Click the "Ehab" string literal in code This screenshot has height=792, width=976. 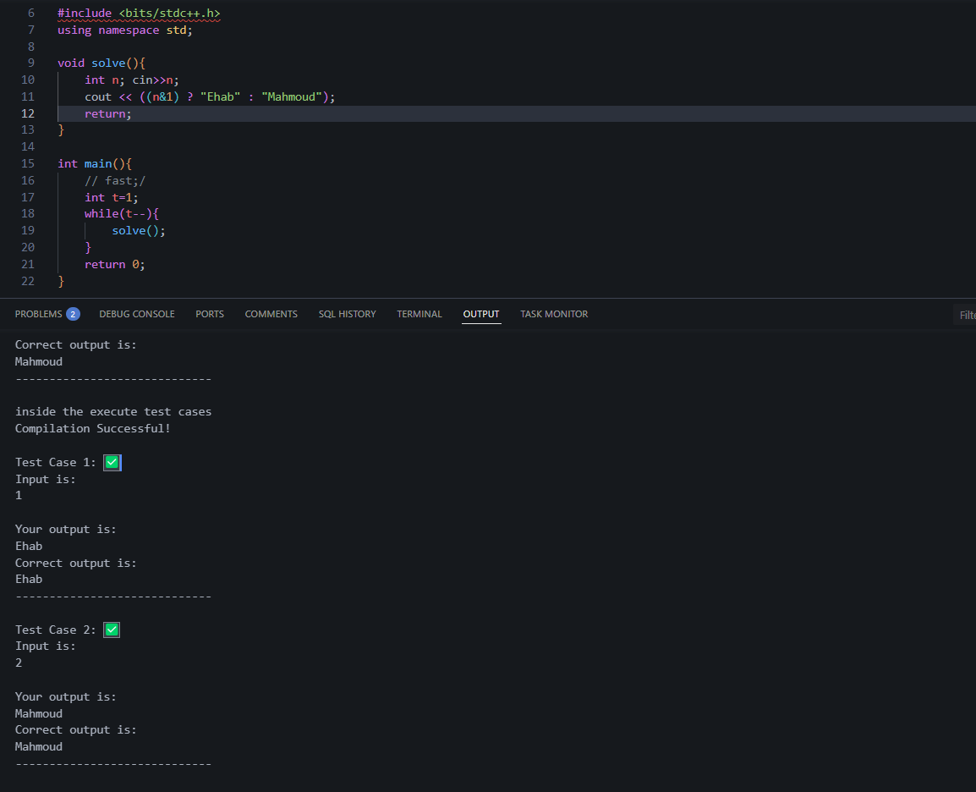[x=221, y=97]
